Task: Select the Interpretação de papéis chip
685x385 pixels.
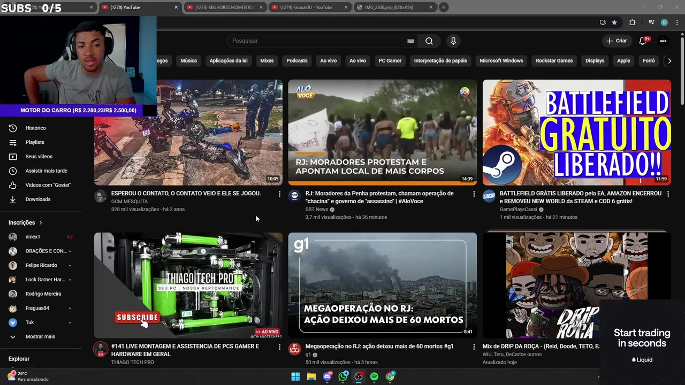Action: [x=440, y=61]
